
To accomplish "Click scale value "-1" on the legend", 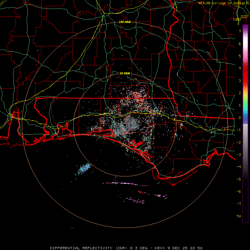I will tap(239, 130).
